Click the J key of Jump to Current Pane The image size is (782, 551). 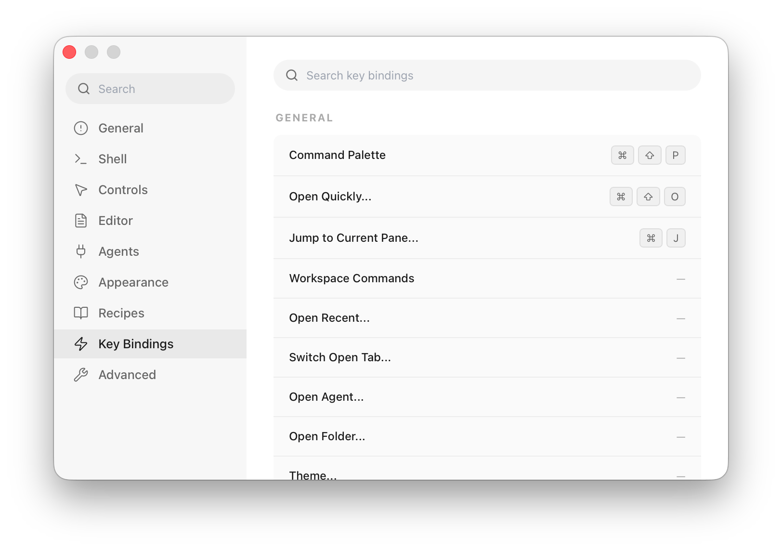point(676,238)
